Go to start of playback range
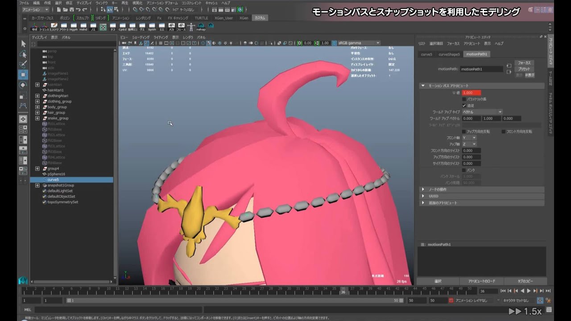Image resolution: width=571 pixels, height=321 pixels. tap(503, 291)
